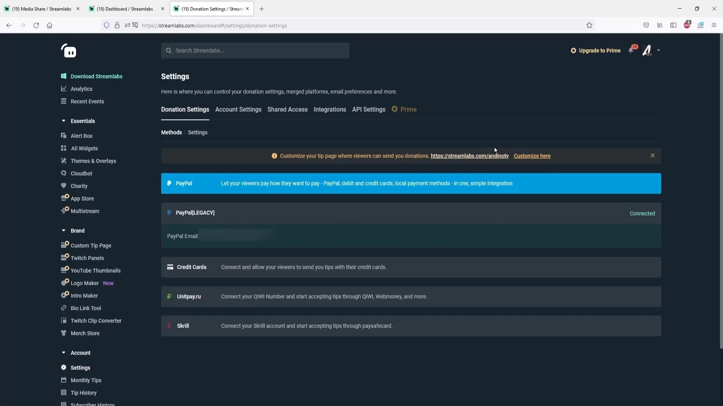
Task: Click the page vertical scrollbar
Action: (721, 191)
